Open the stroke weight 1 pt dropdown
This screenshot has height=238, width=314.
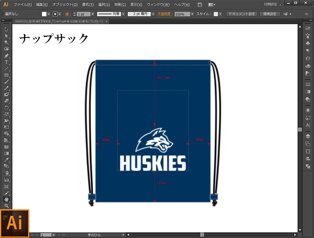[x=92, y=14]
